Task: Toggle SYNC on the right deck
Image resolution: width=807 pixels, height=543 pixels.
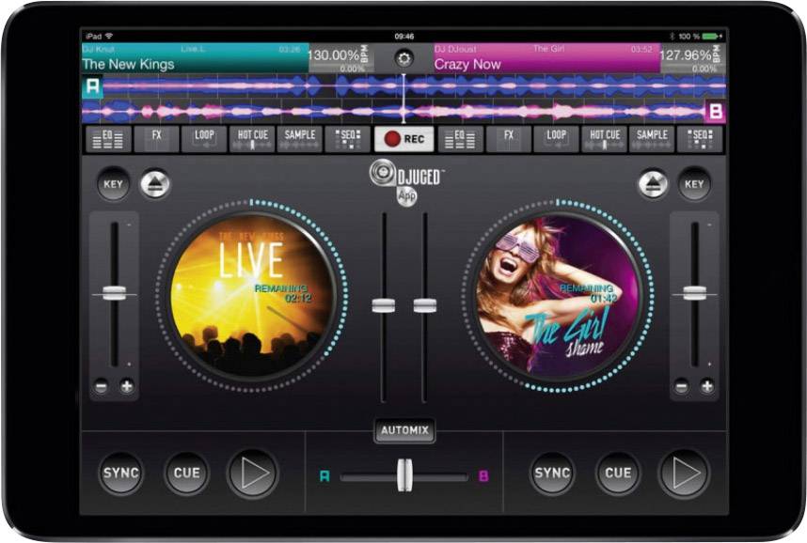Action: (x=551, y=473)
